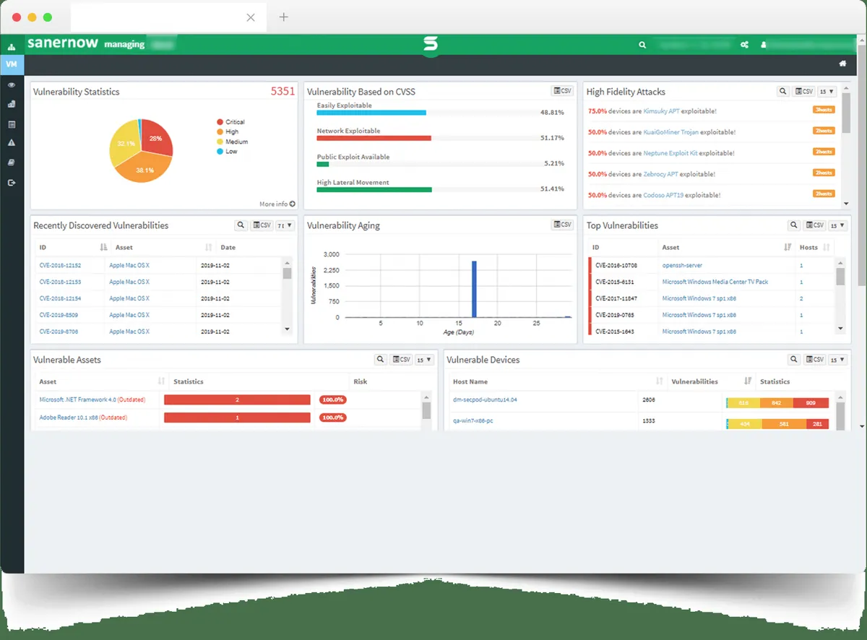Search within the High Fidelity Attacks panel
Image resolution: width=867 pixels, height=640 pixels.
point(783,92)
